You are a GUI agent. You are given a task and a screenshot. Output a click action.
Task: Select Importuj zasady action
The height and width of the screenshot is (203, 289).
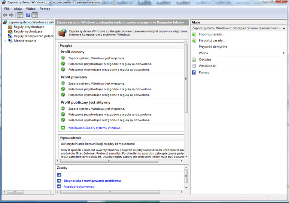[x=212, y=34]
